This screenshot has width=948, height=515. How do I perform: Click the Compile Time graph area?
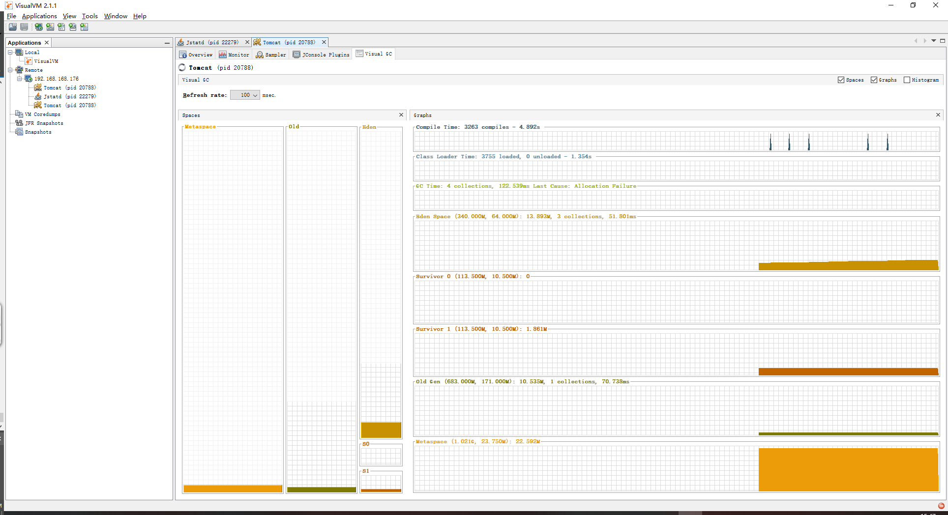677,142
